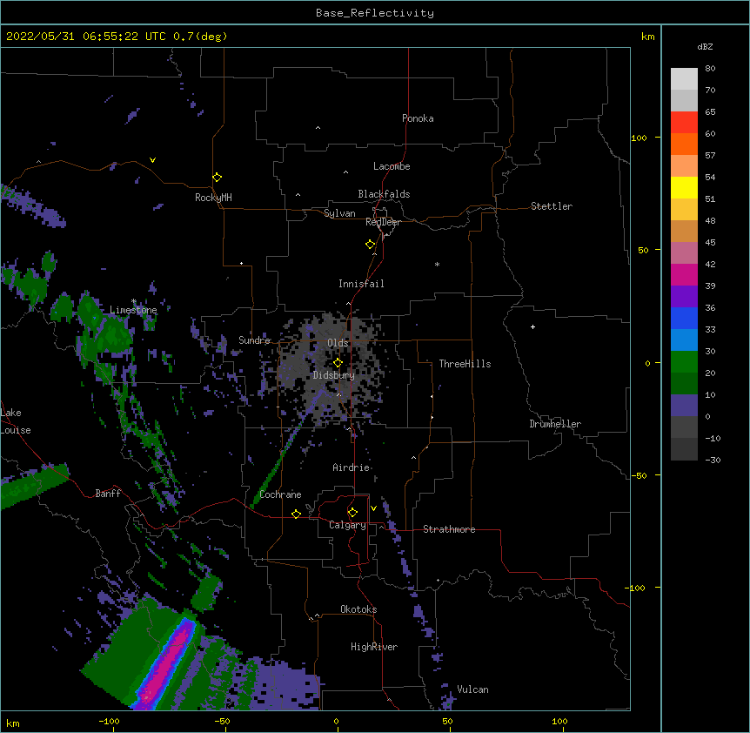Click the asterisk marker above the Limestone label
Image resolution: width=750 pixels, height=733 pixels.
pyautogui.click(x=134, y=301)
